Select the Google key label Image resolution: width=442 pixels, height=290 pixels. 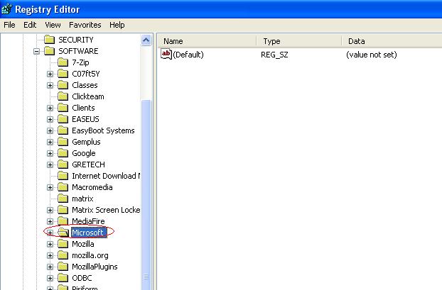[84, 153]
